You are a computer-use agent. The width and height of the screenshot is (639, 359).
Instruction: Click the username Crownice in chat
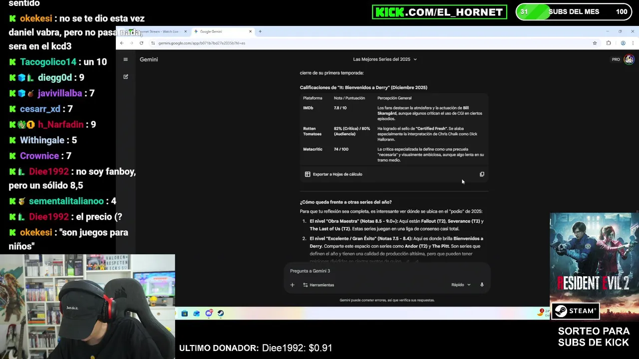pyautogui.click(x=39, y=156)
